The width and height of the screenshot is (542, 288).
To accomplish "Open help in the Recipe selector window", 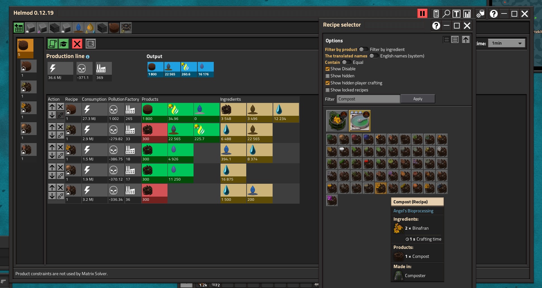I will pos(436,26).
